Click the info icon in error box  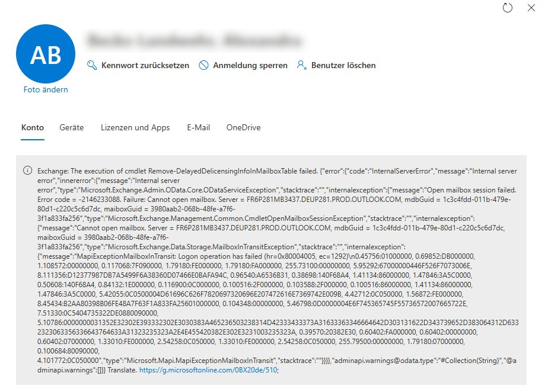[x=27, y=171]
